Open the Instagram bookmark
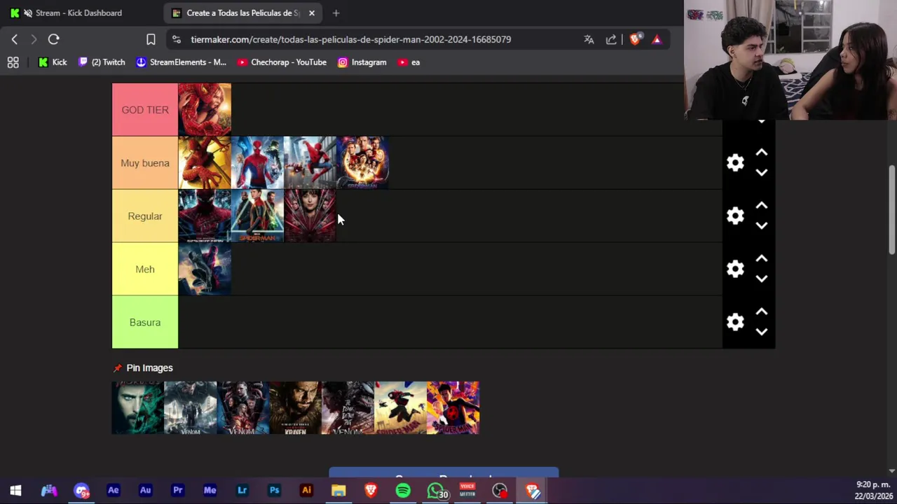The height and width of the screenshot is (504, 897). point(362,62)
